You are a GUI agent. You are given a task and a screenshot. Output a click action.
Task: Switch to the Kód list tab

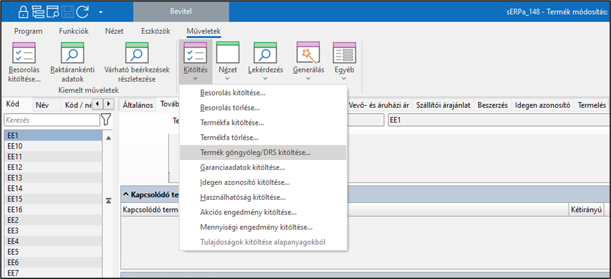(x=13, y=104)
